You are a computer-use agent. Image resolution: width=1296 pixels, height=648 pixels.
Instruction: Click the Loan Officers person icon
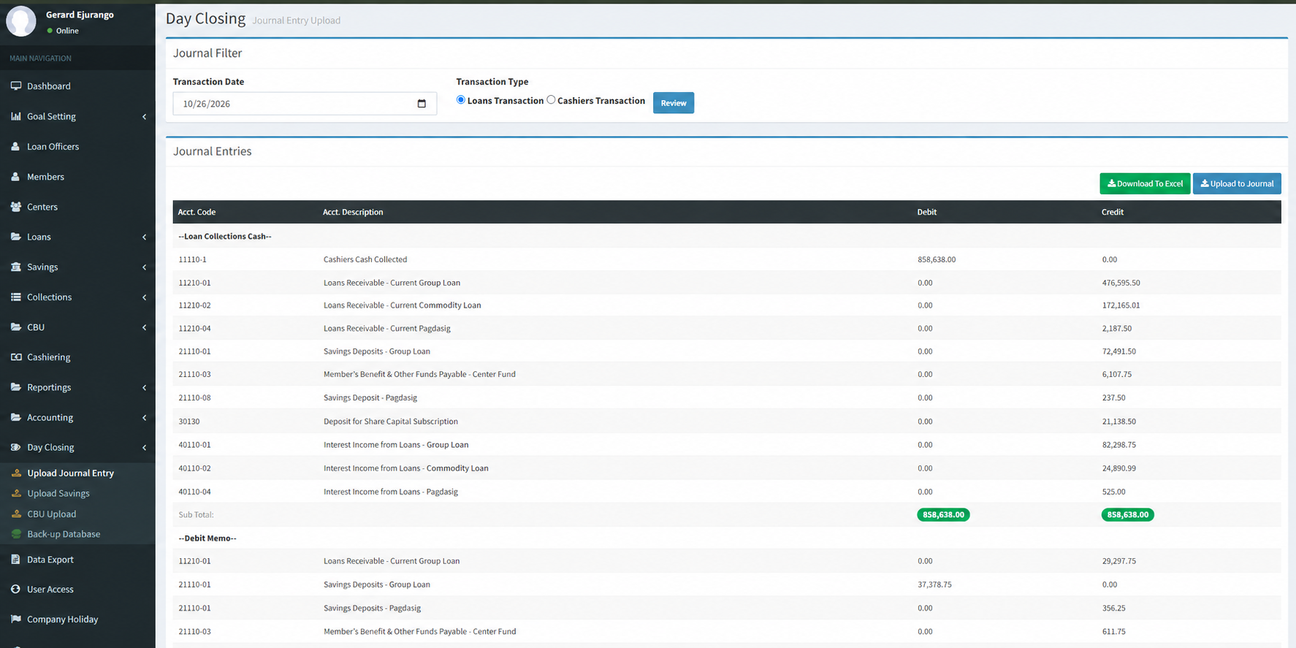(x=15, y=146)
